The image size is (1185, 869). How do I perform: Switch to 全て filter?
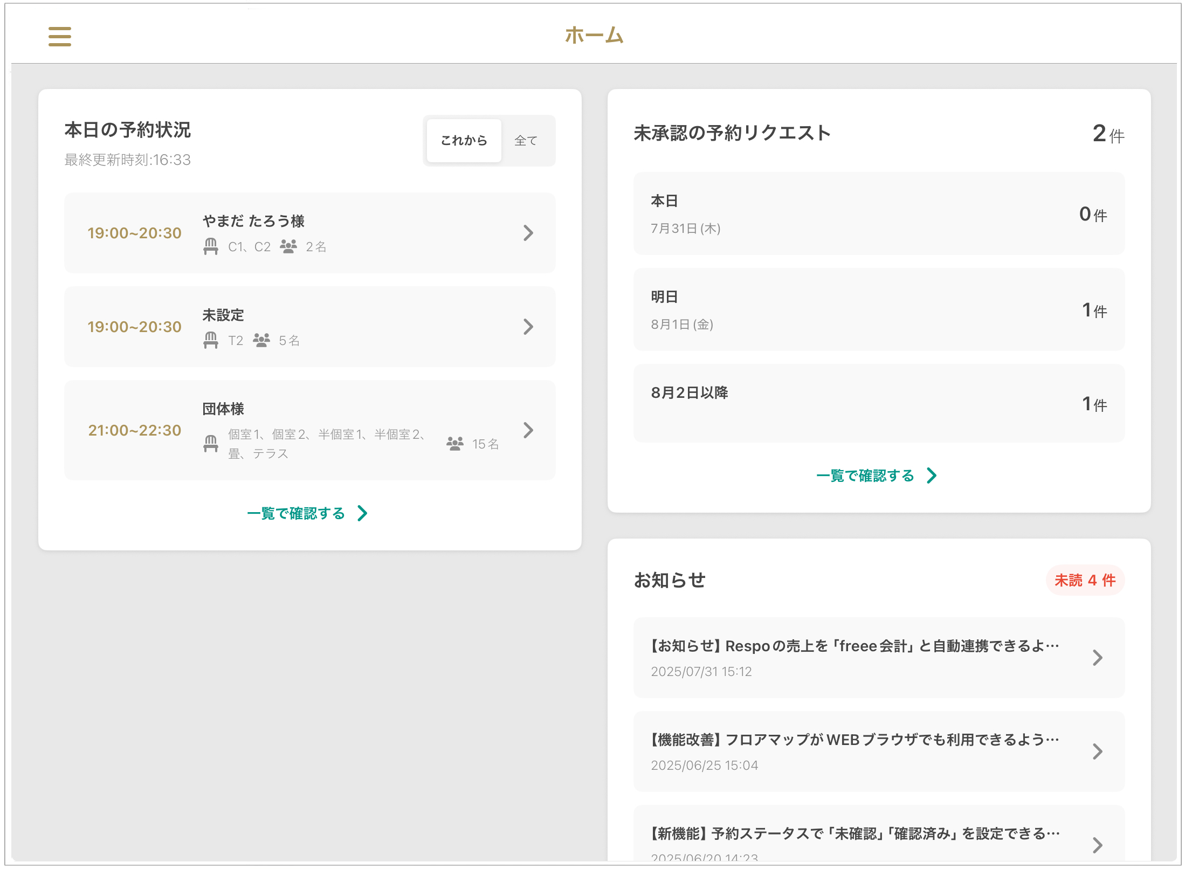(526, 141)
